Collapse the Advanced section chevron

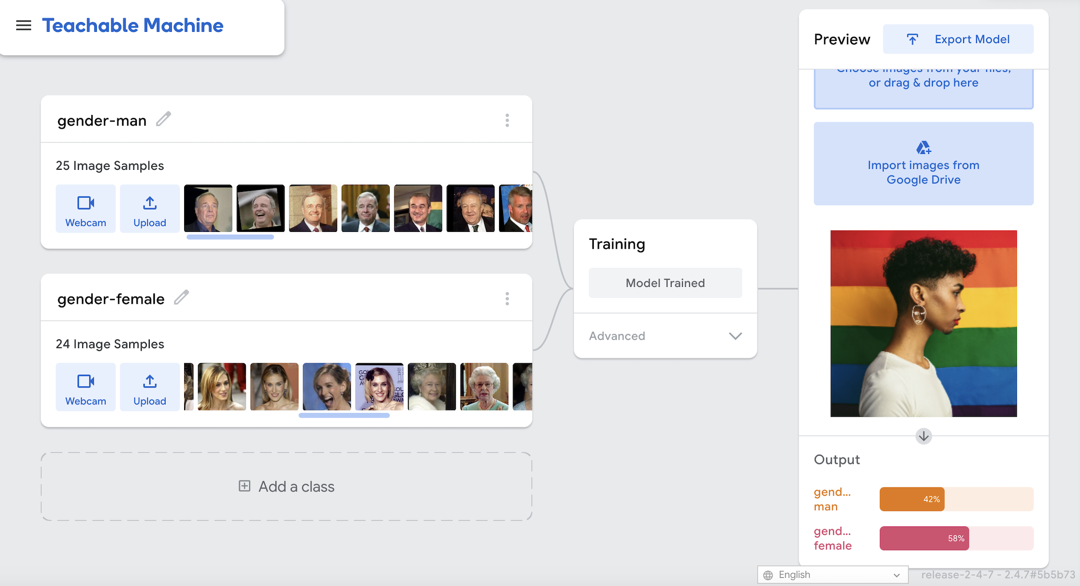click(x=735, y=336)
